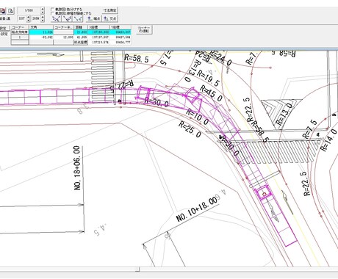Click the 終点座標 label cell
The width and height of the screenshot is (338, 279).
point(81,42)
